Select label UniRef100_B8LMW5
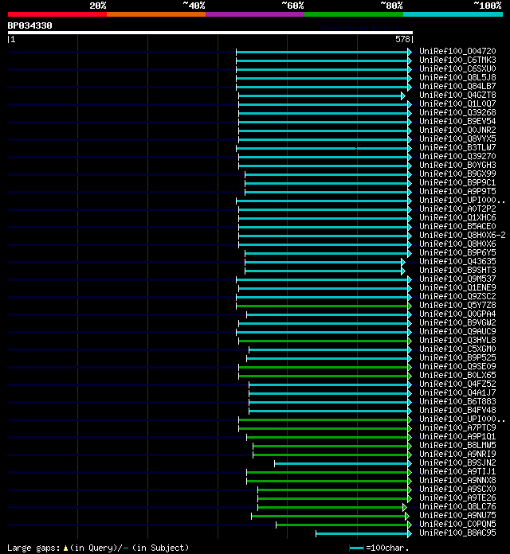Screen dimensions: 510x554 457,445
